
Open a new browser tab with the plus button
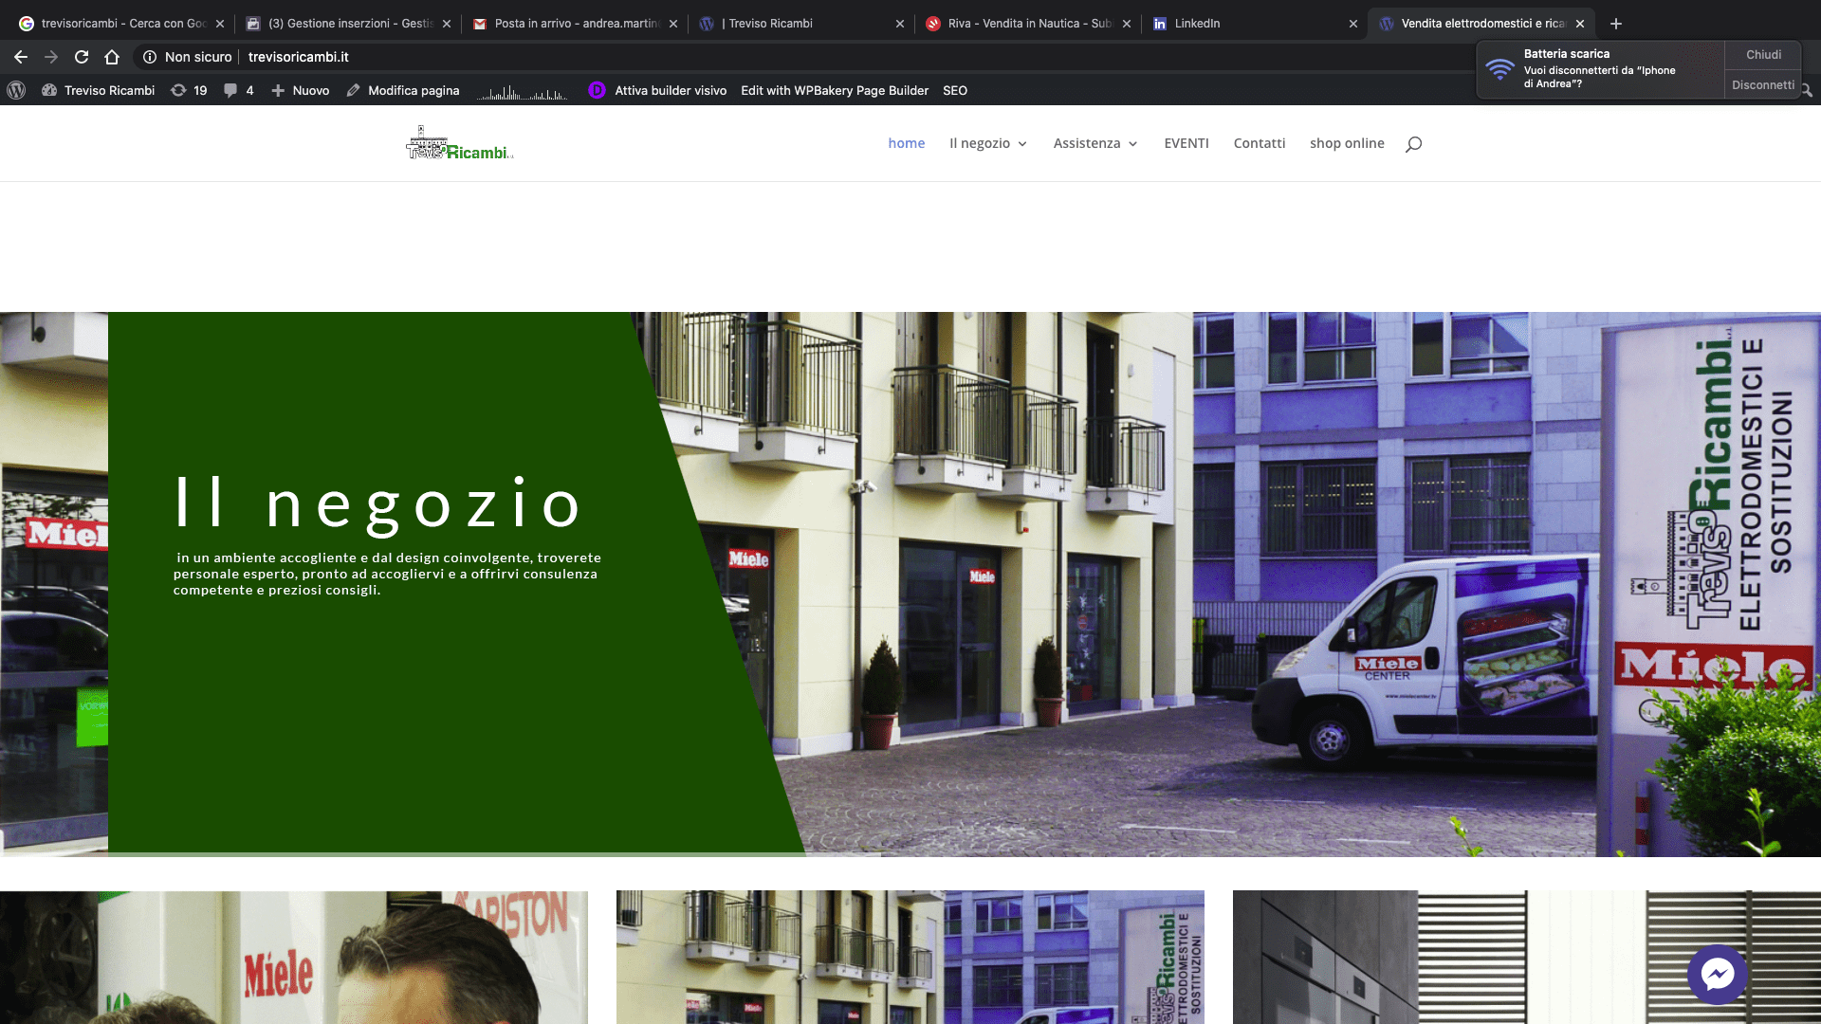pyautogui.click(x=1616, y=24)
